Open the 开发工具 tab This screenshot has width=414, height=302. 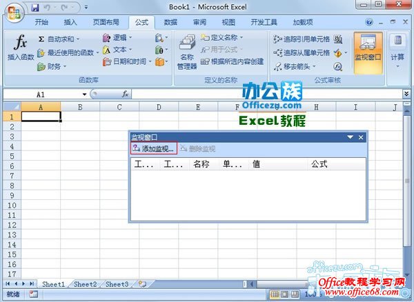click(x=264, y=23)
